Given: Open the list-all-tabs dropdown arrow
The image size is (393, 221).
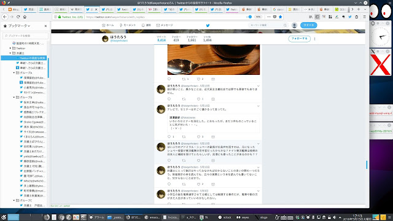Looking at the screenshot, I should [x=365, y=9].
